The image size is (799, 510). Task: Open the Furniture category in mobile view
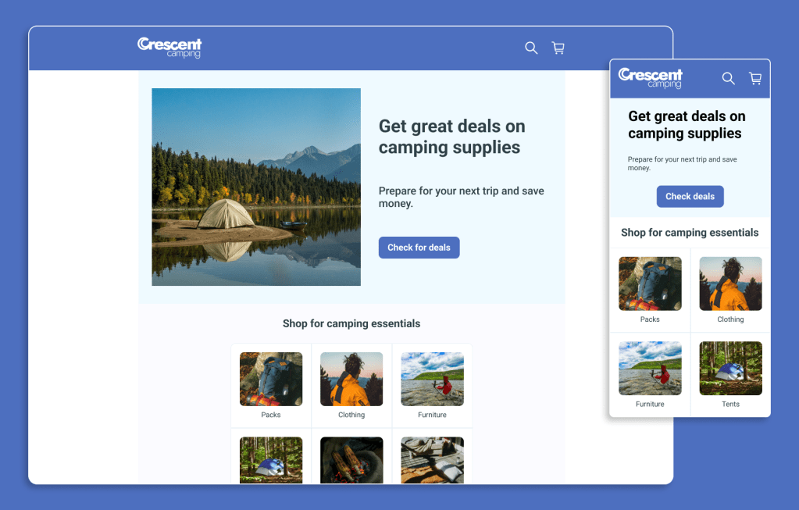(x=650, y=374)
